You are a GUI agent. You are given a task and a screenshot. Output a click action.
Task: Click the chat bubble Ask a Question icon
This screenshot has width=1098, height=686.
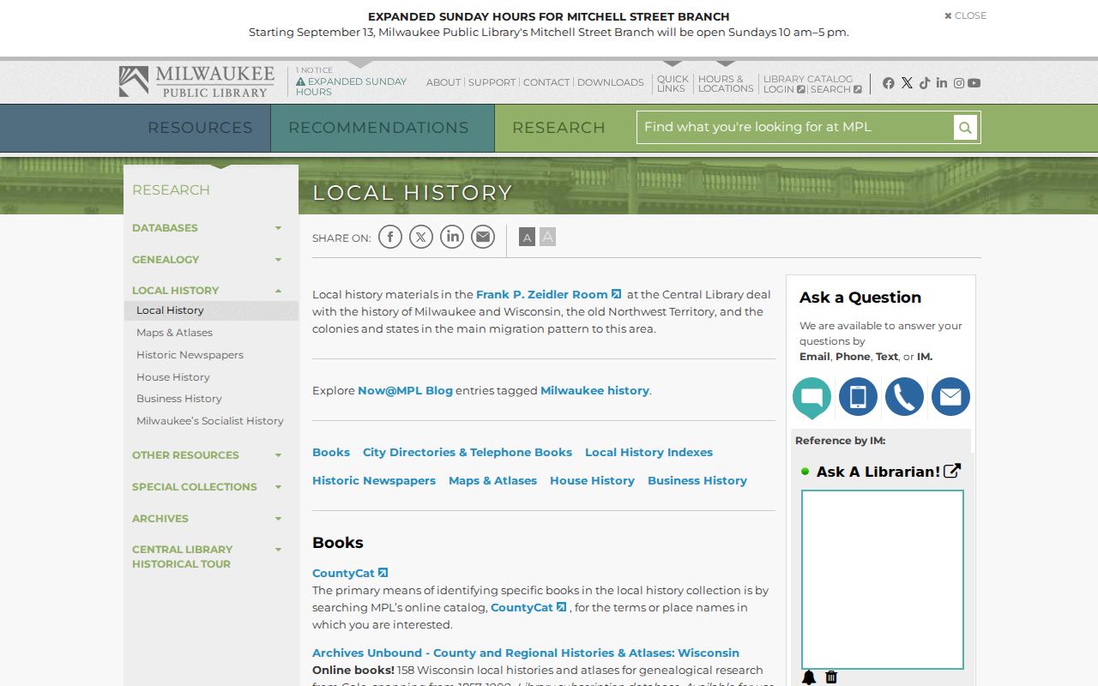pos(811,397)
